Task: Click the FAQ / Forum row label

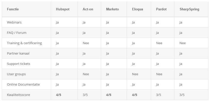Action: (17, 33)
